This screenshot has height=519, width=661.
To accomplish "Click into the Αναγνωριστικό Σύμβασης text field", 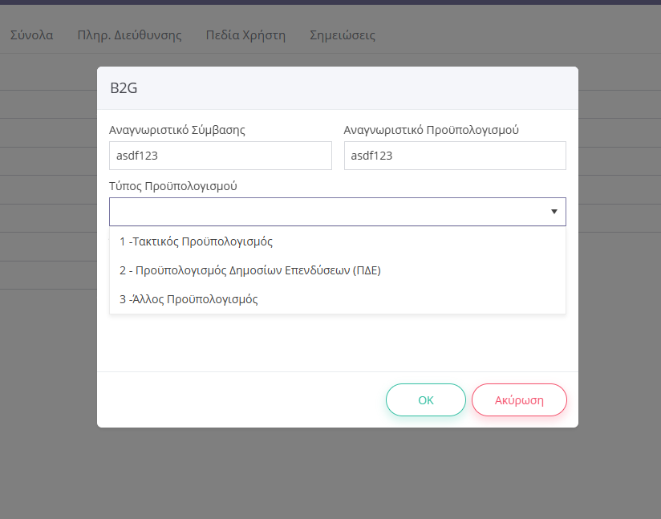I will coord(221,156).
